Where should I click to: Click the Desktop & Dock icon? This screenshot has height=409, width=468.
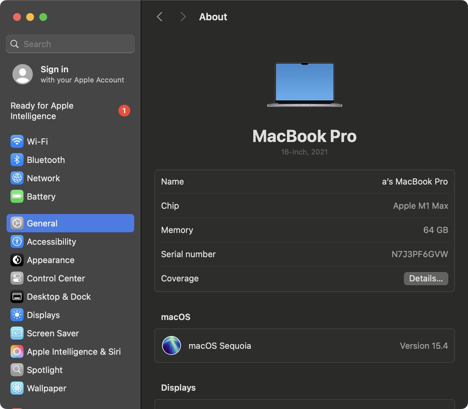coord(17,297)
